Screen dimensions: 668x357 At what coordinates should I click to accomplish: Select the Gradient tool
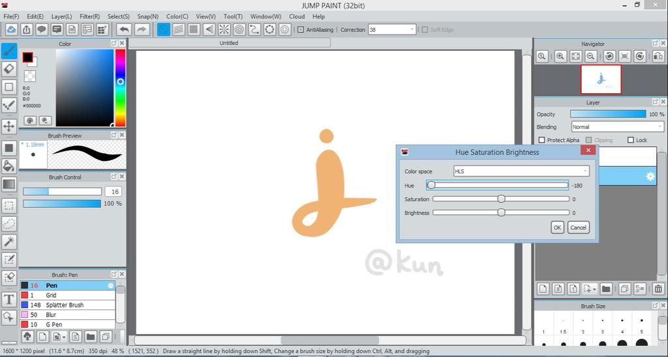point(9,184)
